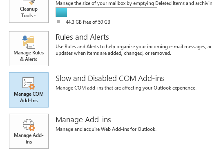Click the Manage Add-ins section heading
This screenshot has width=212, height=157.
click(83, 120)
